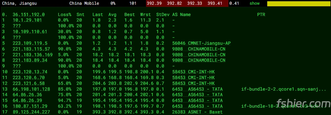
Task: Open hop 11 IP 223.120.6.70
Action: click(29, 77)
